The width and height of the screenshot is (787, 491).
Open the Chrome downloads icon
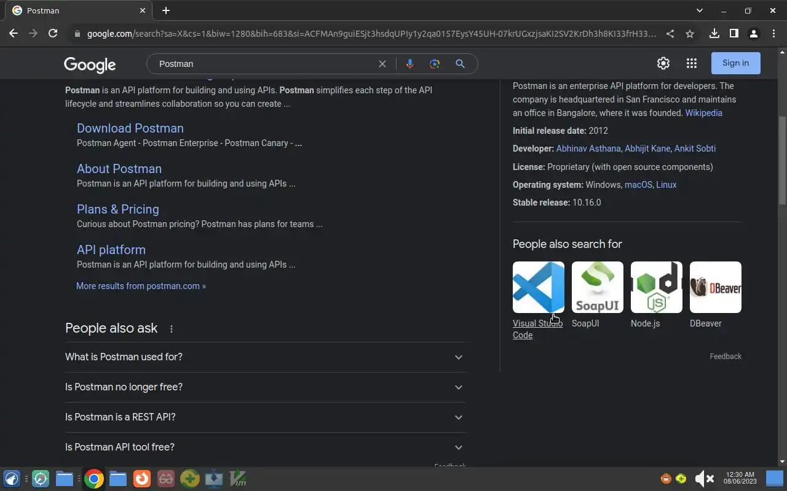click(x=714, y=34)
